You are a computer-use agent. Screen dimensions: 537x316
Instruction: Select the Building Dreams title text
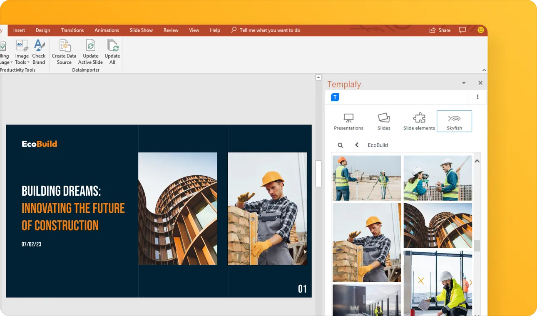pos(73,208)
